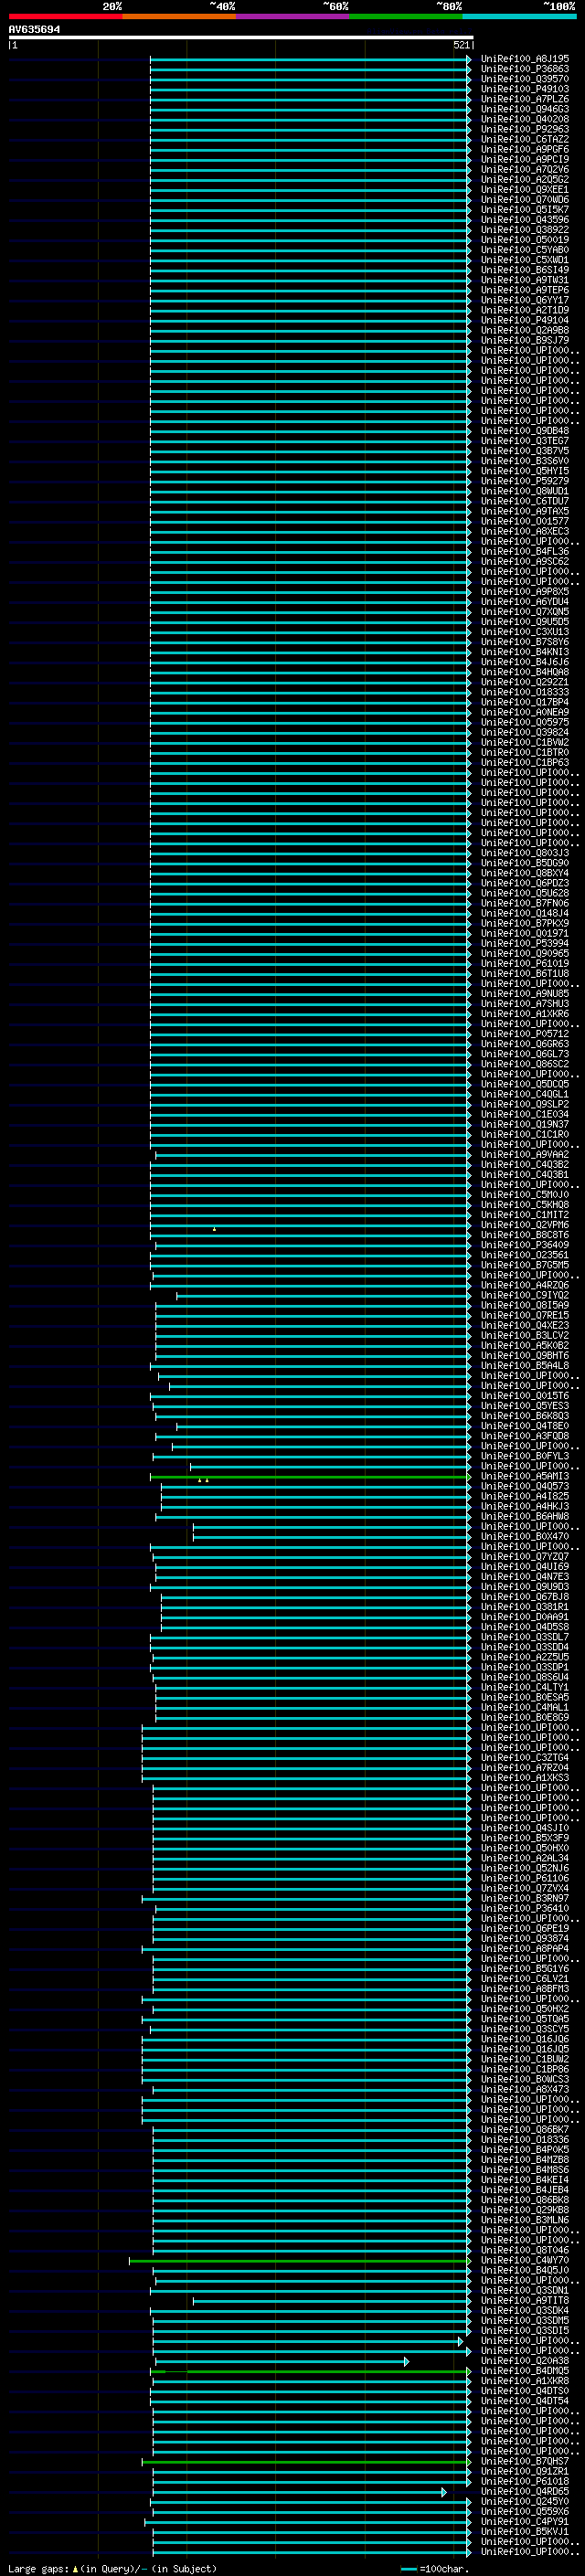Select label UniRef100_B6SI49
Screen dimensions: 585x2576
coord(525,270)
